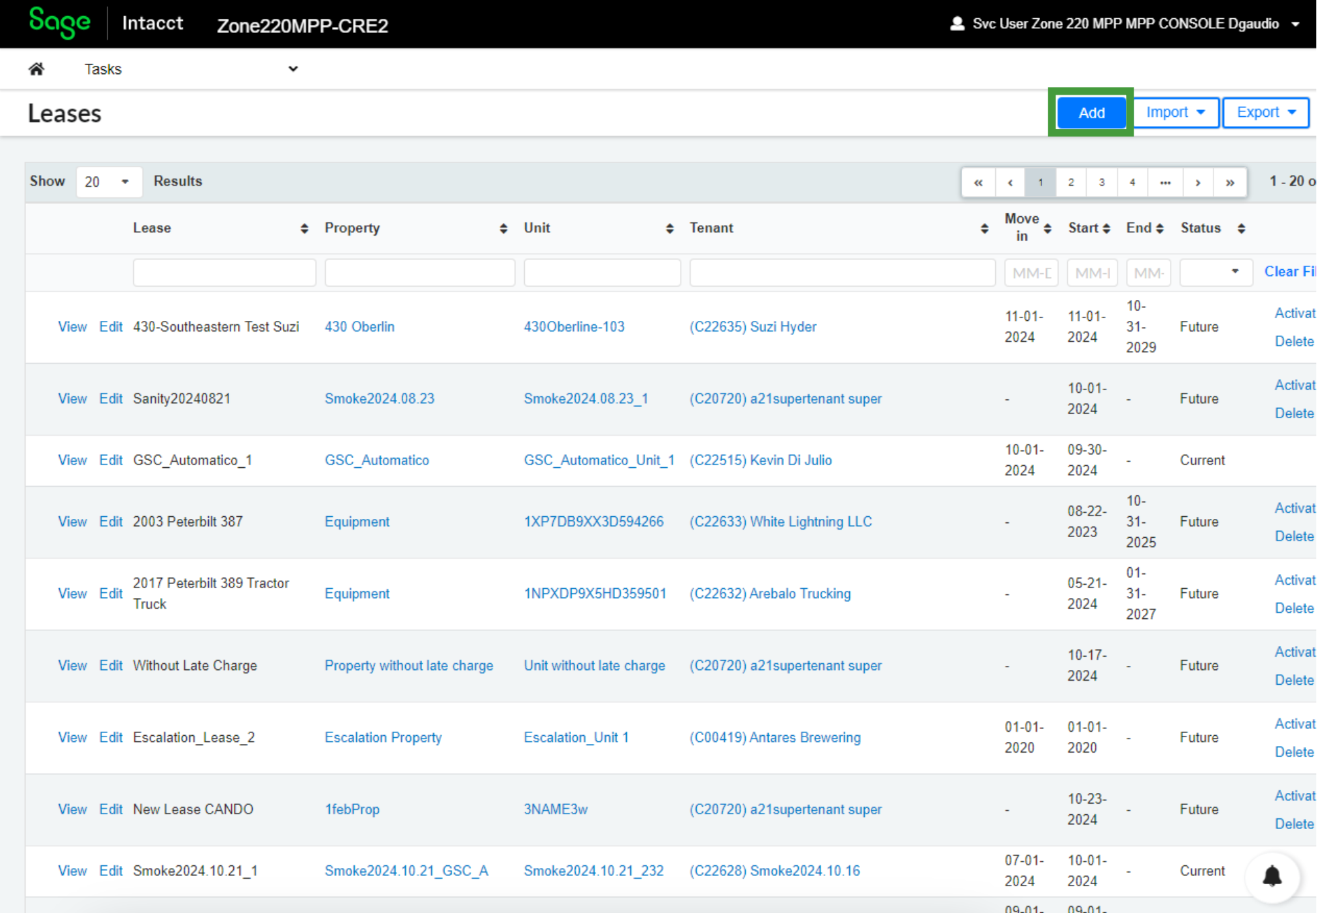
Task: Open unit 3NAME3w
Action: point(556,810)
